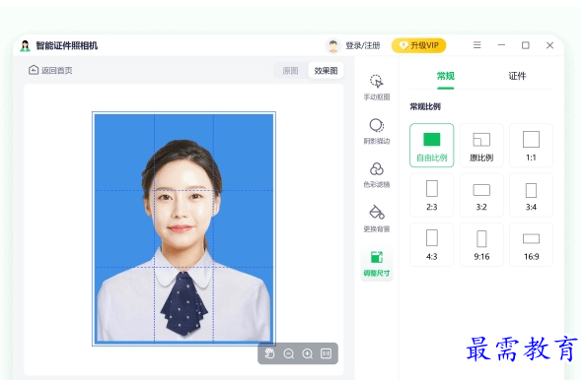Image resolution: width=586 pixels, height=380 pixels.
Task: Choose the 9:16 ratio
Action: 481,244
